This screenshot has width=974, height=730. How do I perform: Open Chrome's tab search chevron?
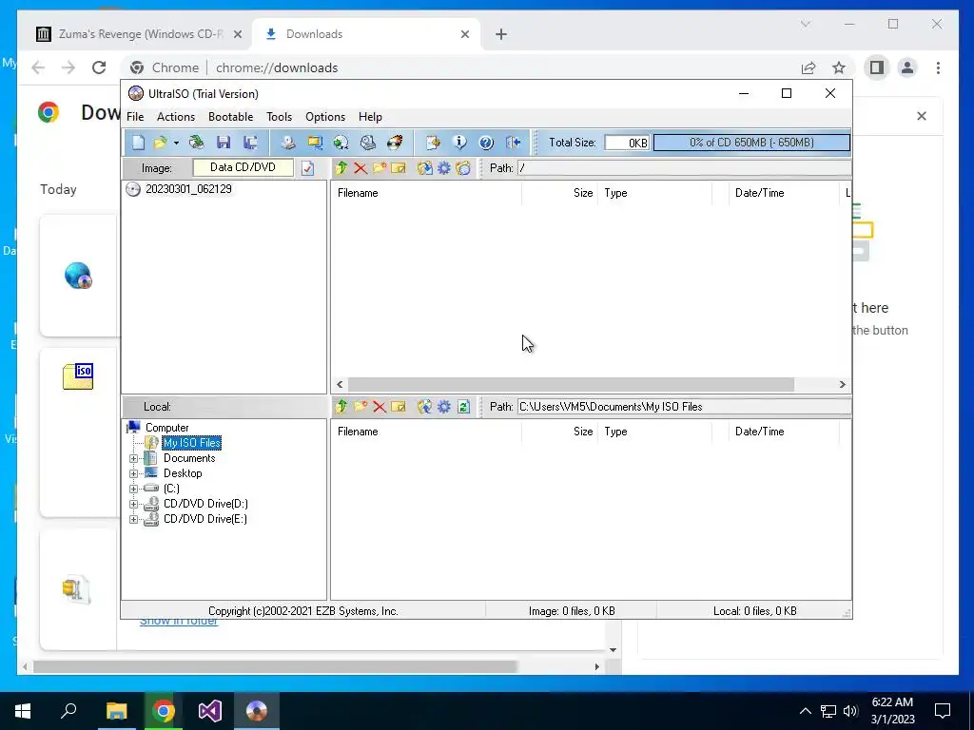click(806, 24)
